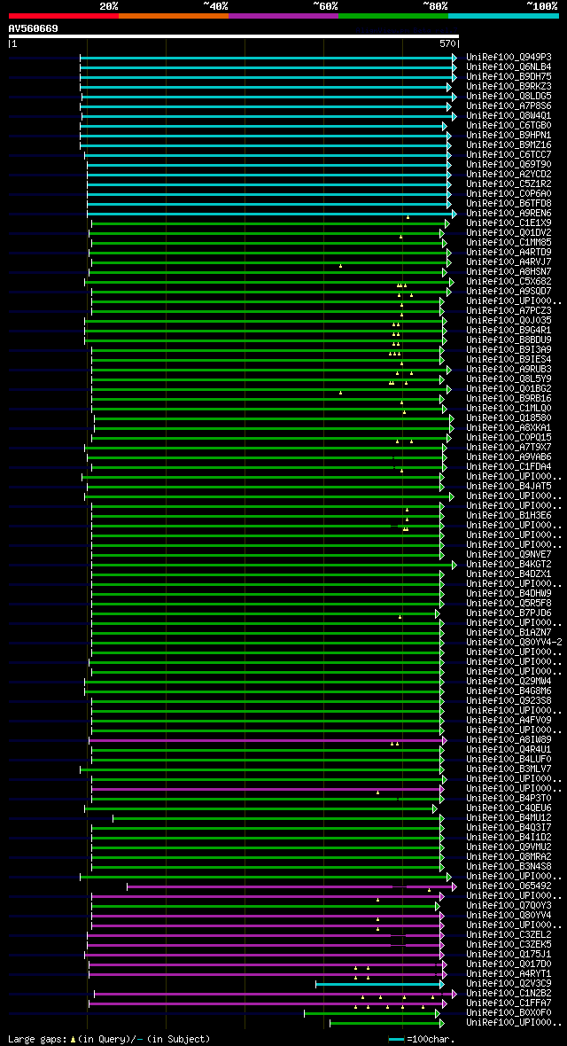Click UniRef100_C5Z1R2 label
The width and height of the screenshot is (567, 1046).
coord(509,184)
